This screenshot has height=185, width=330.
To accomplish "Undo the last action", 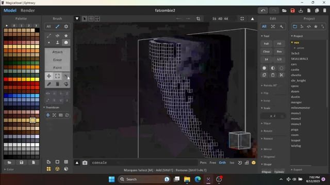I will click(263, 10).
